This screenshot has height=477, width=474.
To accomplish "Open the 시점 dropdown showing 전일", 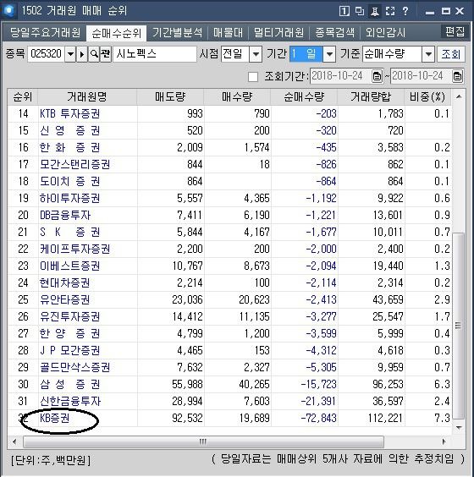I will [x=256, y=54].
